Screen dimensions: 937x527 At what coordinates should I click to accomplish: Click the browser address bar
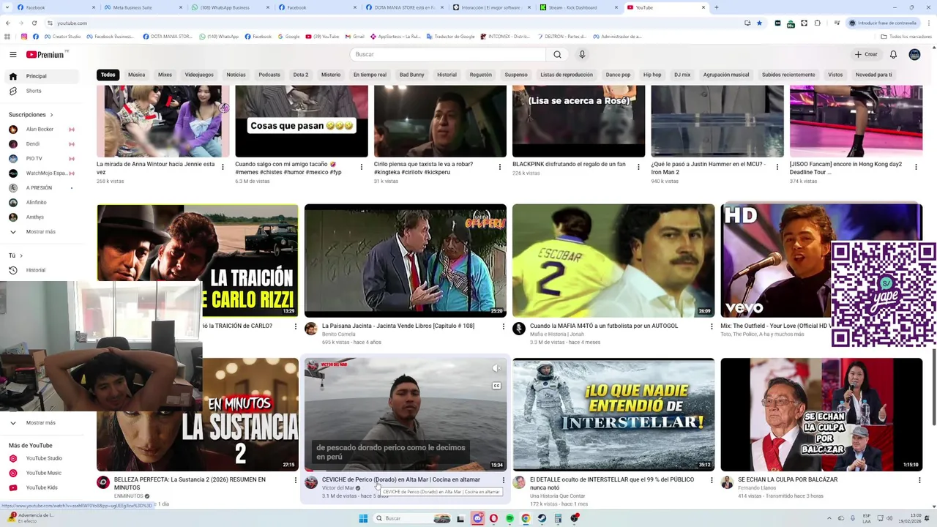[395, 23]
